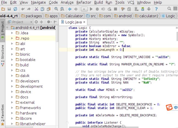Open Project Structure icon
The height and width of the screenshot is (128, 178).
click(129, 9)
